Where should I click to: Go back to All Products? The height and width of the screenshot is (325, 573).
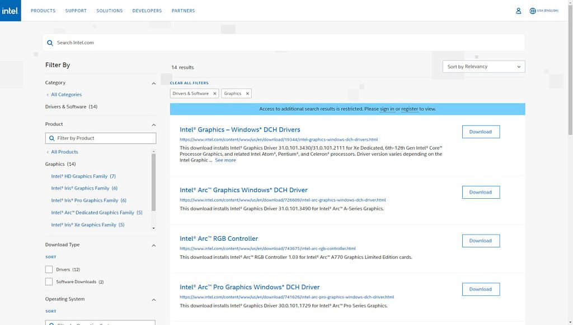[64, 152]
